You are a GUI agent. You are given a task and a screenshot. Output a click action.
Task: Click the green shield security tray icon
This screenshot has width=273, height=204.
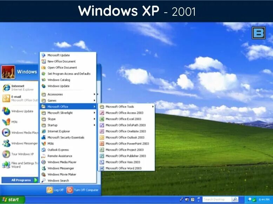click(x=254, y=200)
